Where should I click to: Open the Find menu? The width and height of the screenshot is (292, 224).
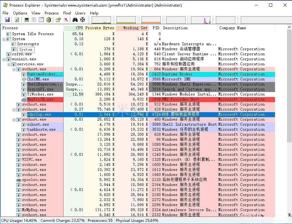(67, 13)
